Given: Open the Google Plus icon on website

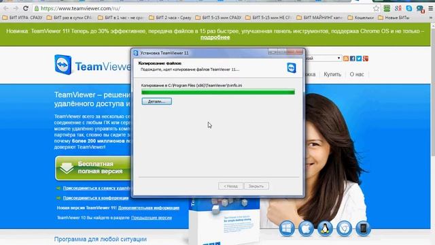Looking at the screenshot, I should 366,59.
